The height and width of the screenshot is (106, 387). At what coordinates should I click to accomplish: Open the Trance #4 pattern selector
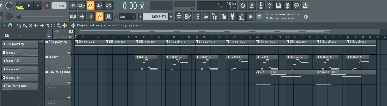pos(156,17)
